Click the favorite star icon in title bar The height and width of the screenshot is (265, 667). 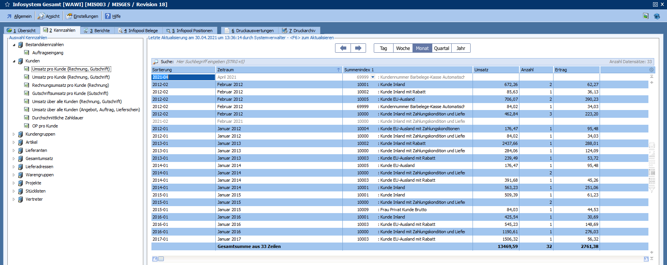7,4
